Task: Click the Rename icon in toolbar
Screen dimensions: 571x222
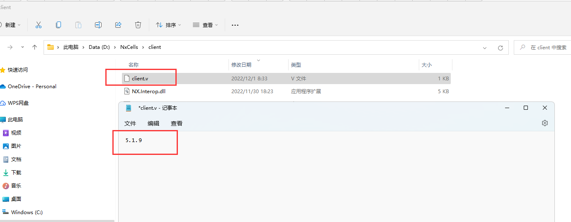Action: (x=98, y=25)
